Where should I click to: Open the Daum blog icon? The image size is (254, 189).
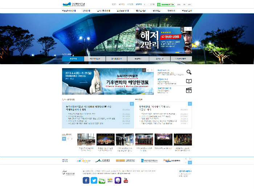(110, 180)
